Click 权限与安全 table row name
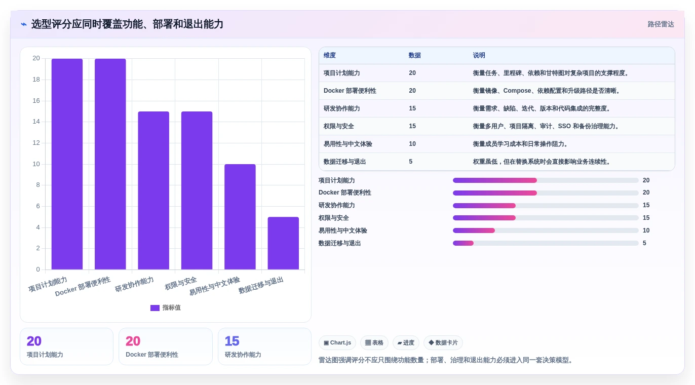The width and height of the screenshot is (695, 385). click(339, 127)
